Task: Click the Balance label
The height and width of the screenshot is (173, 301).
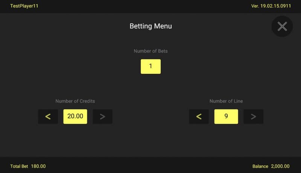Action: pyautogui.click(x=260, y=166)
